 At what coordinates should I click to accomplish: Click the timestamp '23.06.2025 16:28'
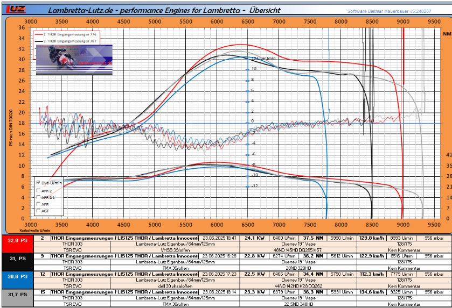[219, 256]
